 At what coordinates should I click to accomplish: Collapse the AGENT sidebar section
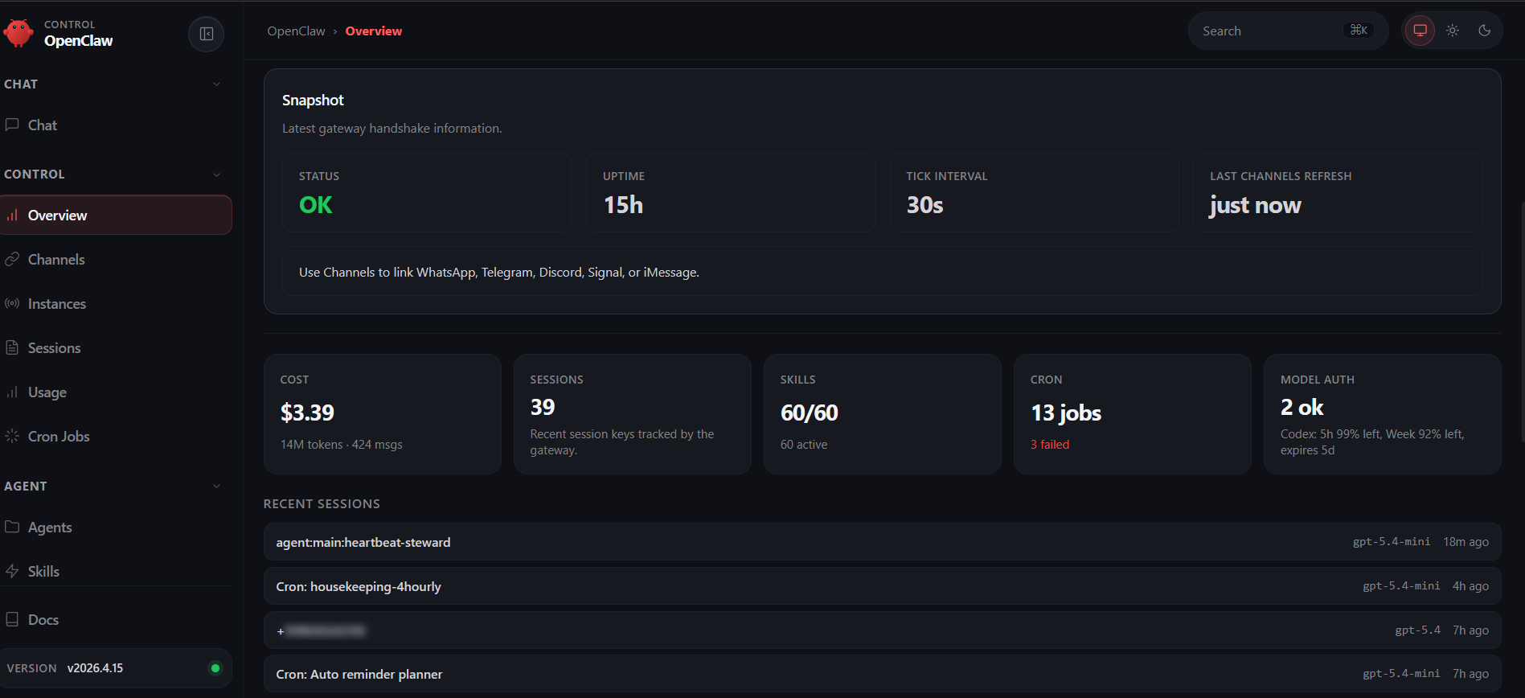216,487
